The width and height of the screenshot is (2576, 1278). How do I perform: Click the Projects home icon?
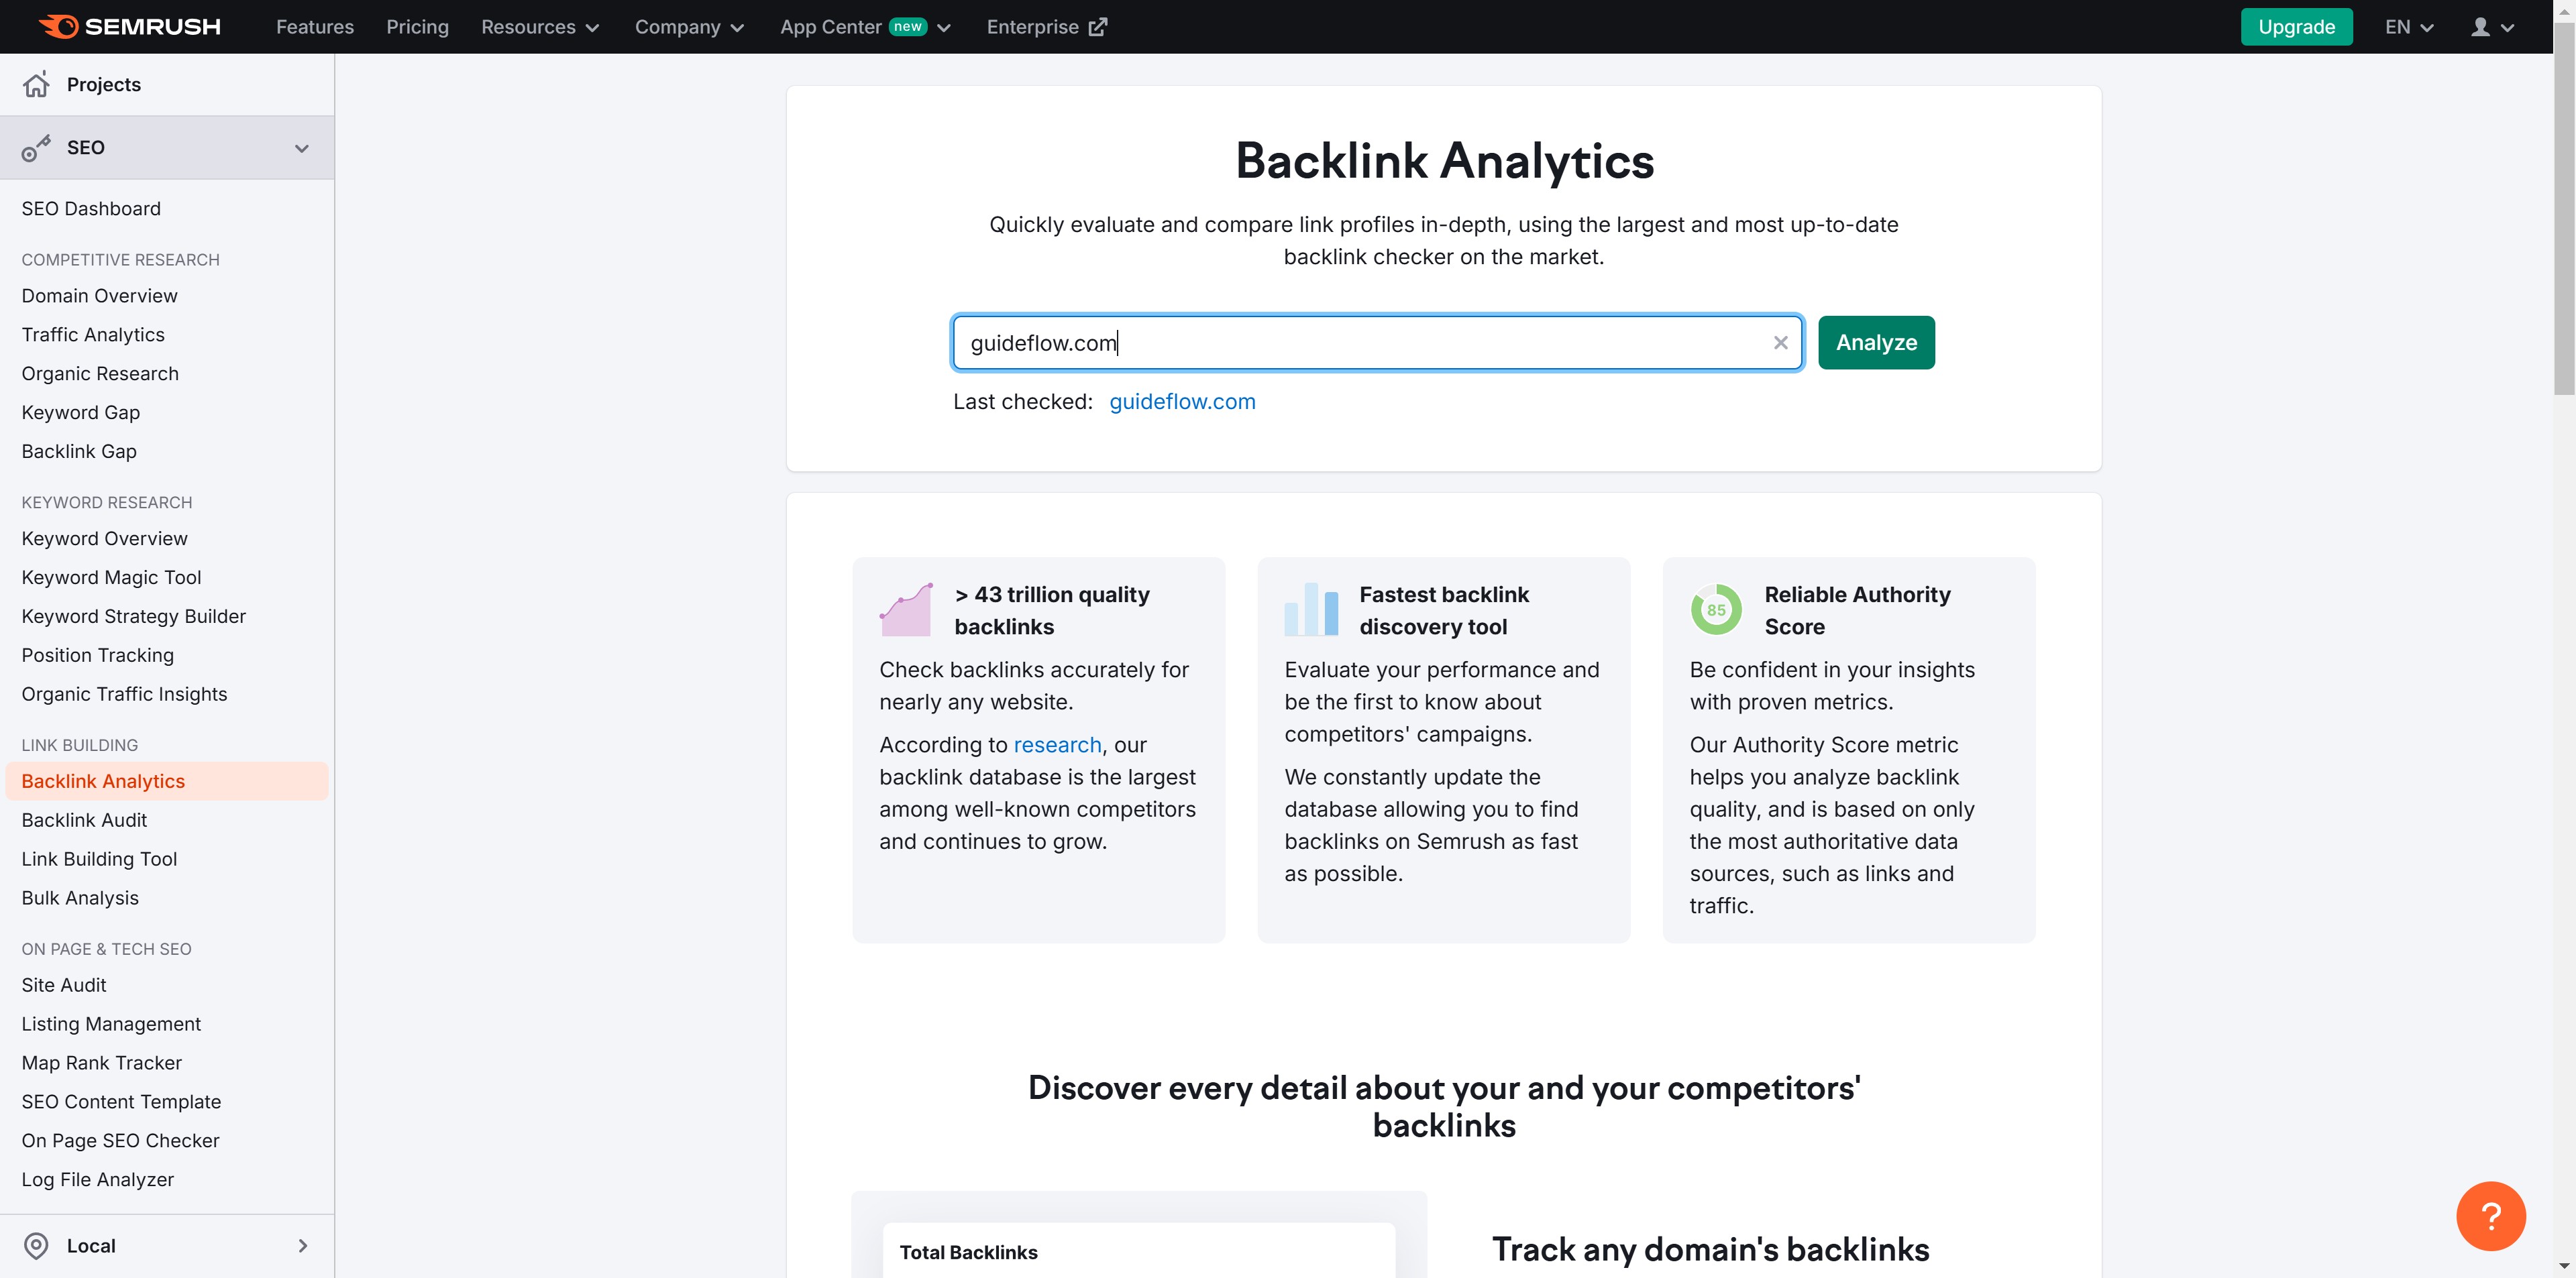36,85
